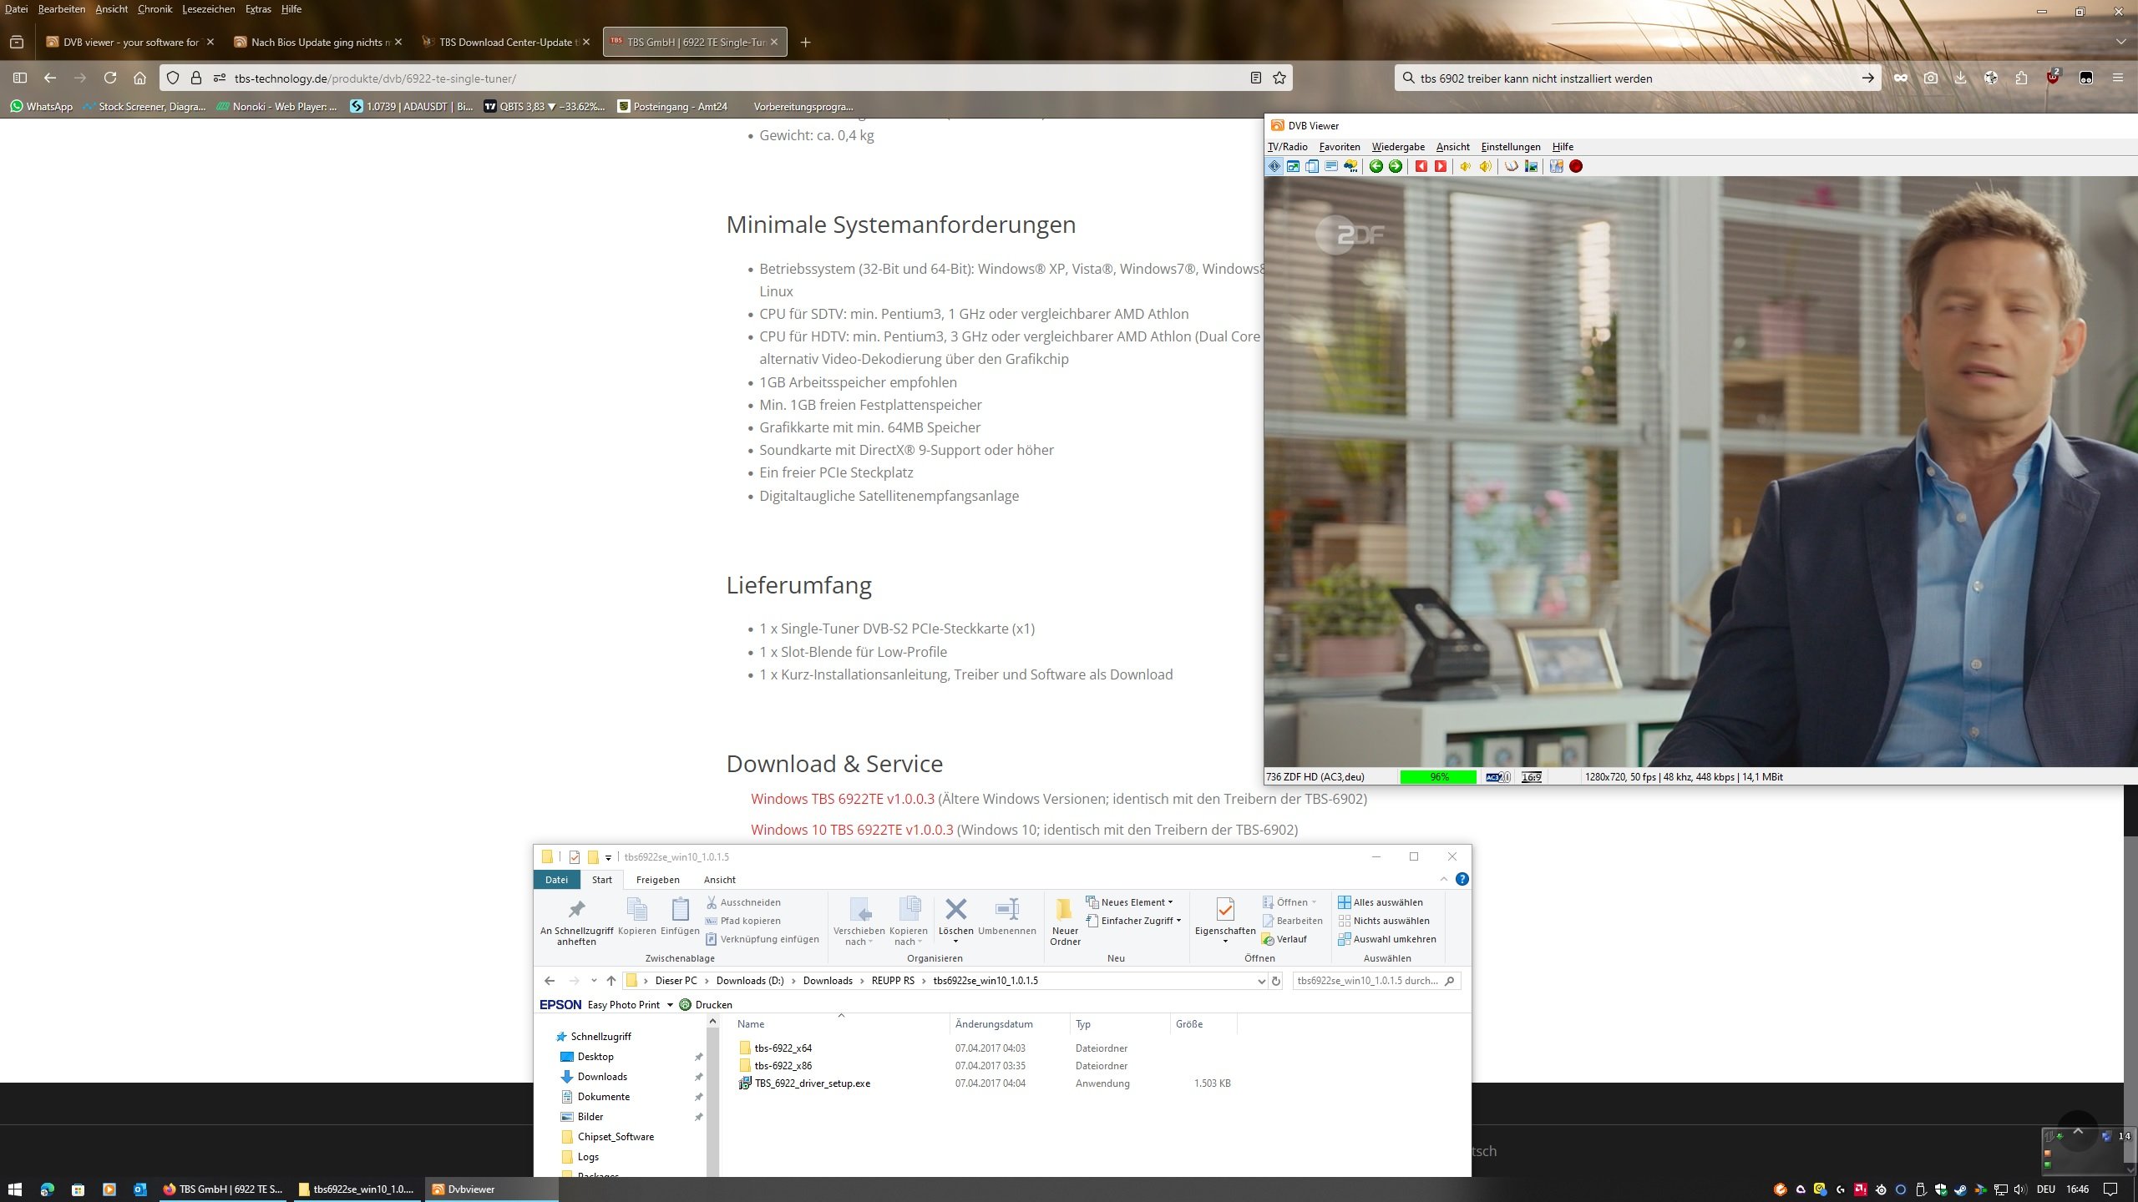Go to next channel with green right arrow
This screenshot has width=2138, height=1202.
[1396, 166]
